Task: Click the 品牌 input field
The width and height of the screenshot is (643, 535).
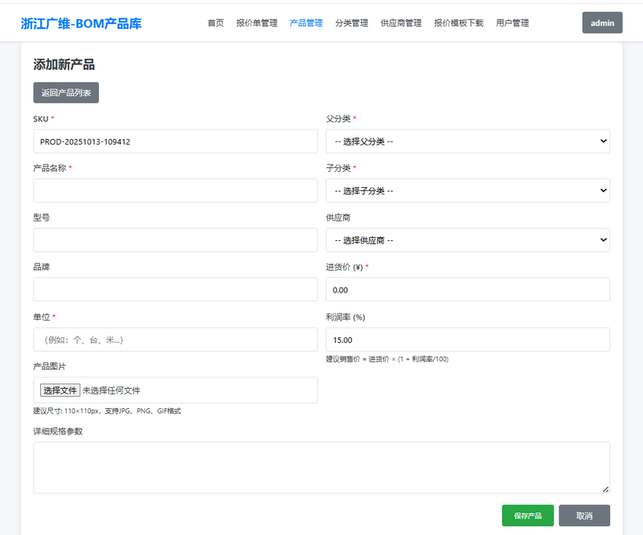Action: 175,289
